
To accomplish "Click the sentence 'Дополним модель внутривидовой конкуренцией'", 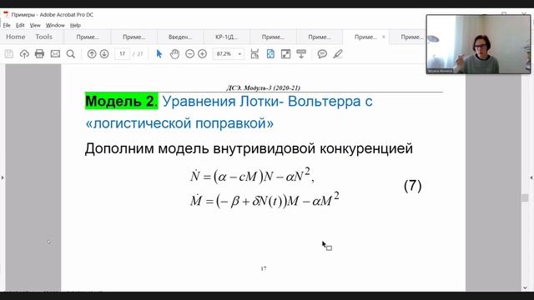I will (x=249, y=148).
